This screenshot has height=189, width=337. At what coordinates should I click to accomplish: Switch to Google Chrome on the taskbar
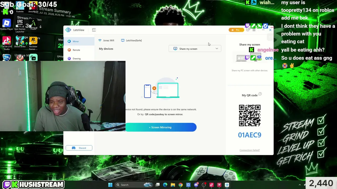click(x=180, y=185)
